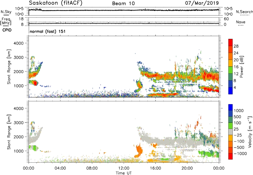This screenshot has width=253, height=175.
Task: Click 'normal (fast) 151' mode text
Action: [48, 31]
